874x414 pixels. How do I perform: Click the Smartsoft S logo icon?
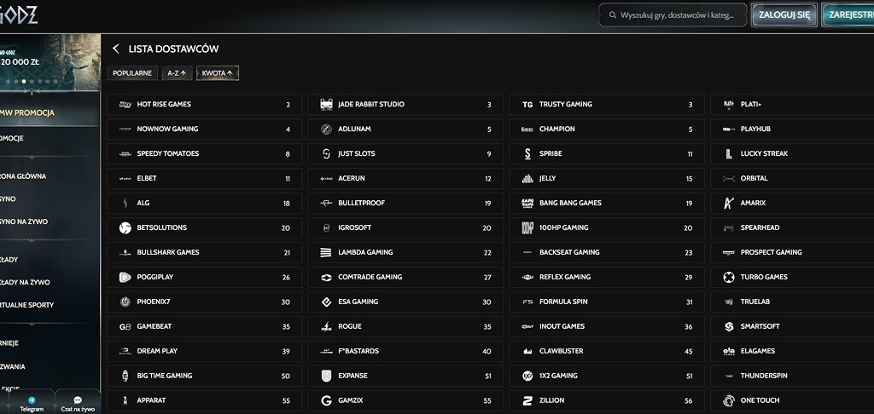729,326
